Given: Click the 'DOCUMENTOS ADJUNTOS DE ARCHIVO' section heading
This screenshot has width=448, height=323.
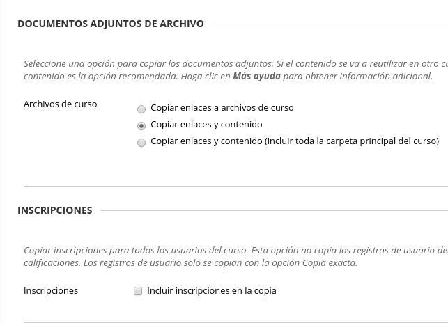Looking at the screenshot, I should (111, 24).
